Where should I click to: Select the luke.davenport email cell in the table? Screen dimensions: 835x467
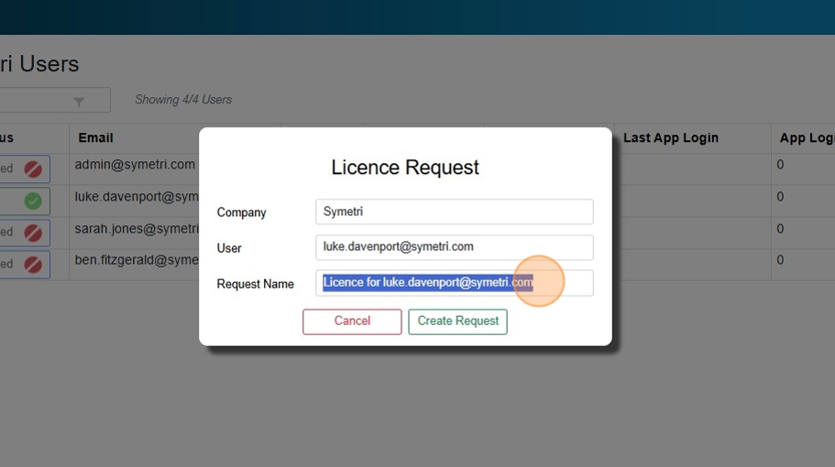[x=137, y=197]
